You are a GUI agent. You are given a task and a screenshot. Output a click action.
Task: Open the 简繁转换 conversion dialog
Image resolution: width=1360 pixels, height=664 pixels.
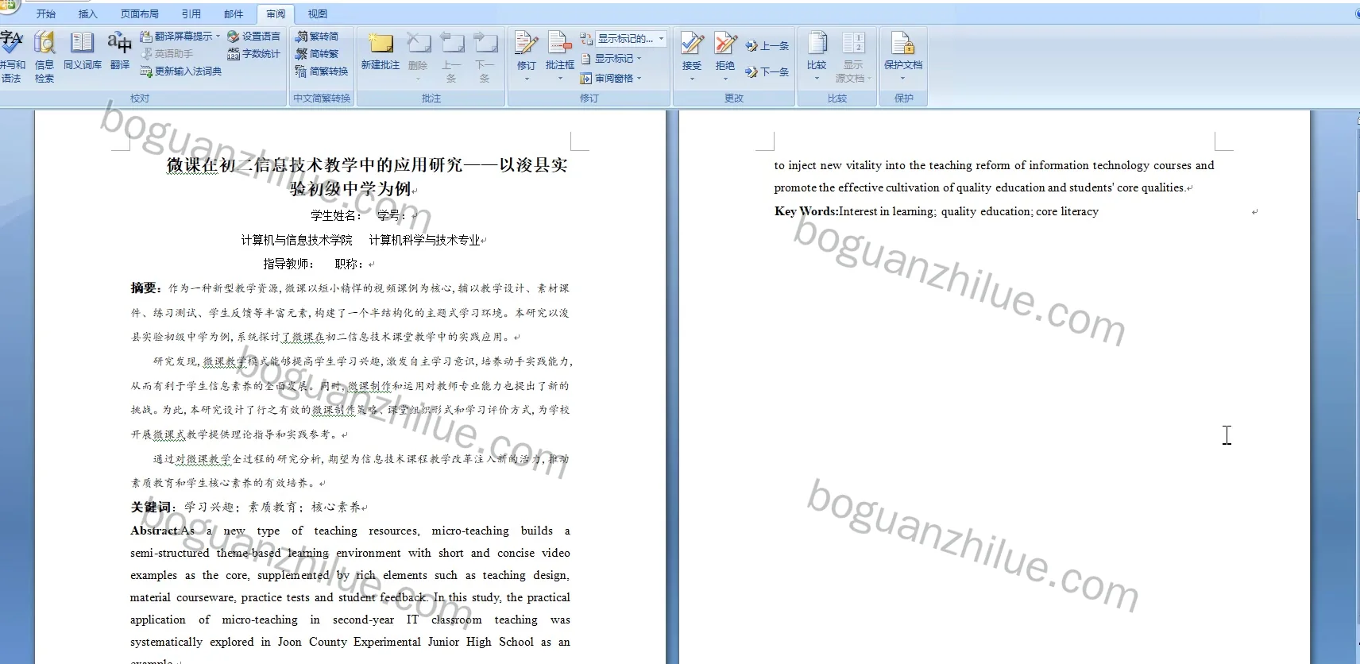tap(322, 71)
